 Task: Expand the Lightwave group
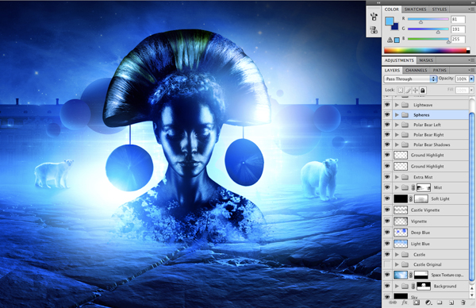(397, 105)
